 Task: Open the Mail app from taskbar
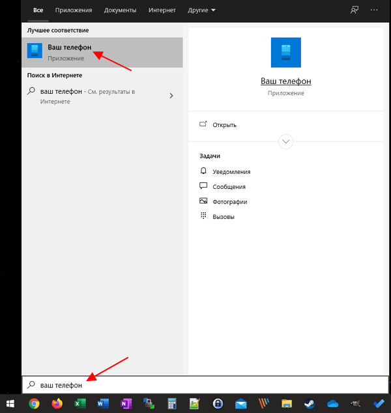pyautogui.click(x=241, y=404)
